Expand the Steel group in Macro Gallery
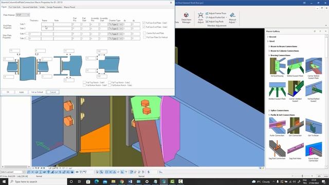The image size is (329, 185). [x=268, y=41]
